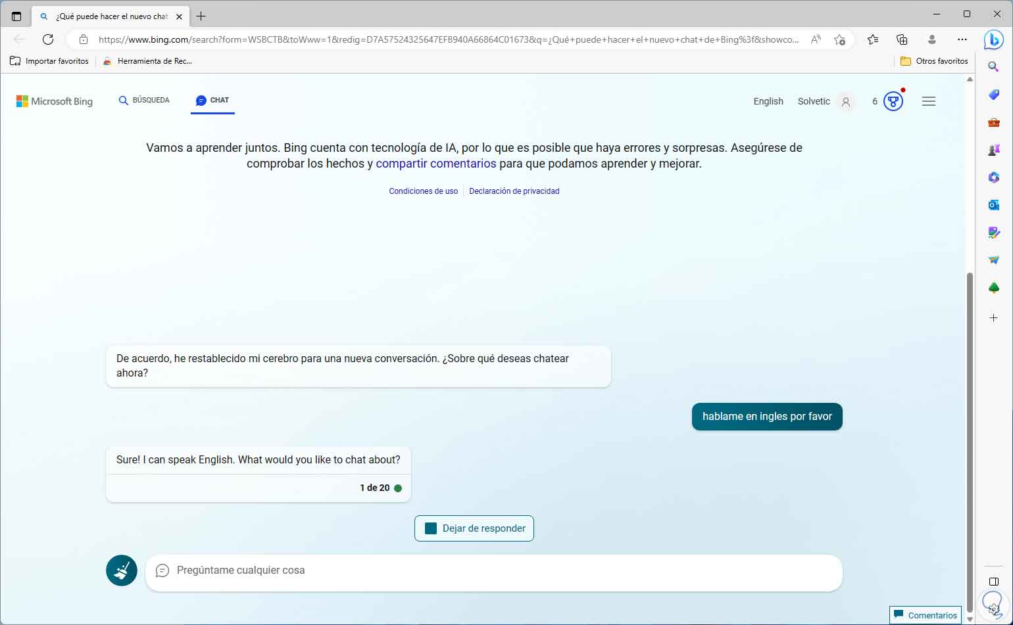Open the 'Importar favoritos' bookmark
Viewport: 1013px width, 625px height.
49,61
